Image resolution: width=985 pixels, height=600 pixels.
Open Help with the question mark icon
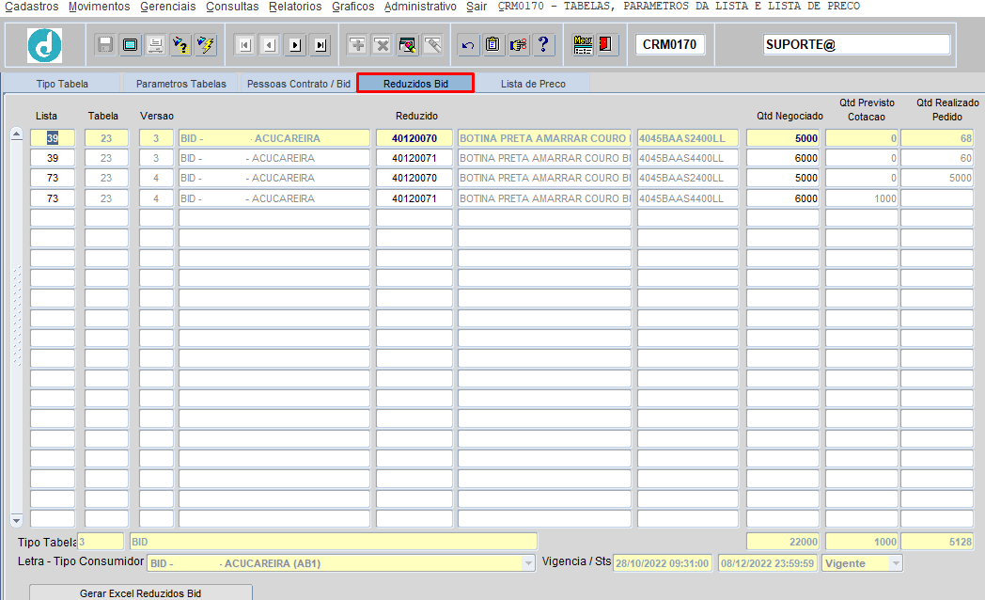(x=543, y=44)
